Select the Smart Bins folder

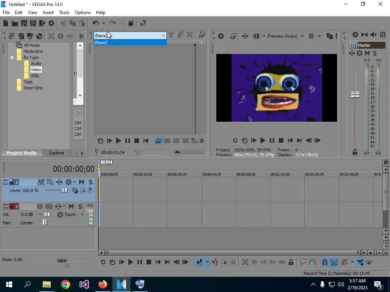coord(33,88)
